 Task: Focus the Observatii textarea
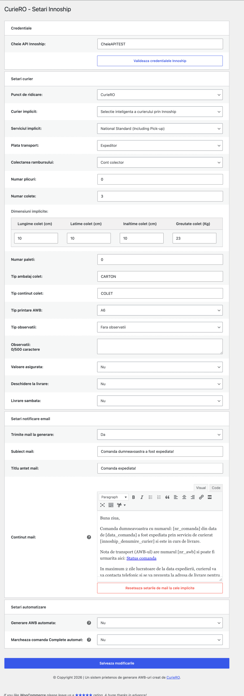click(160, 346)
